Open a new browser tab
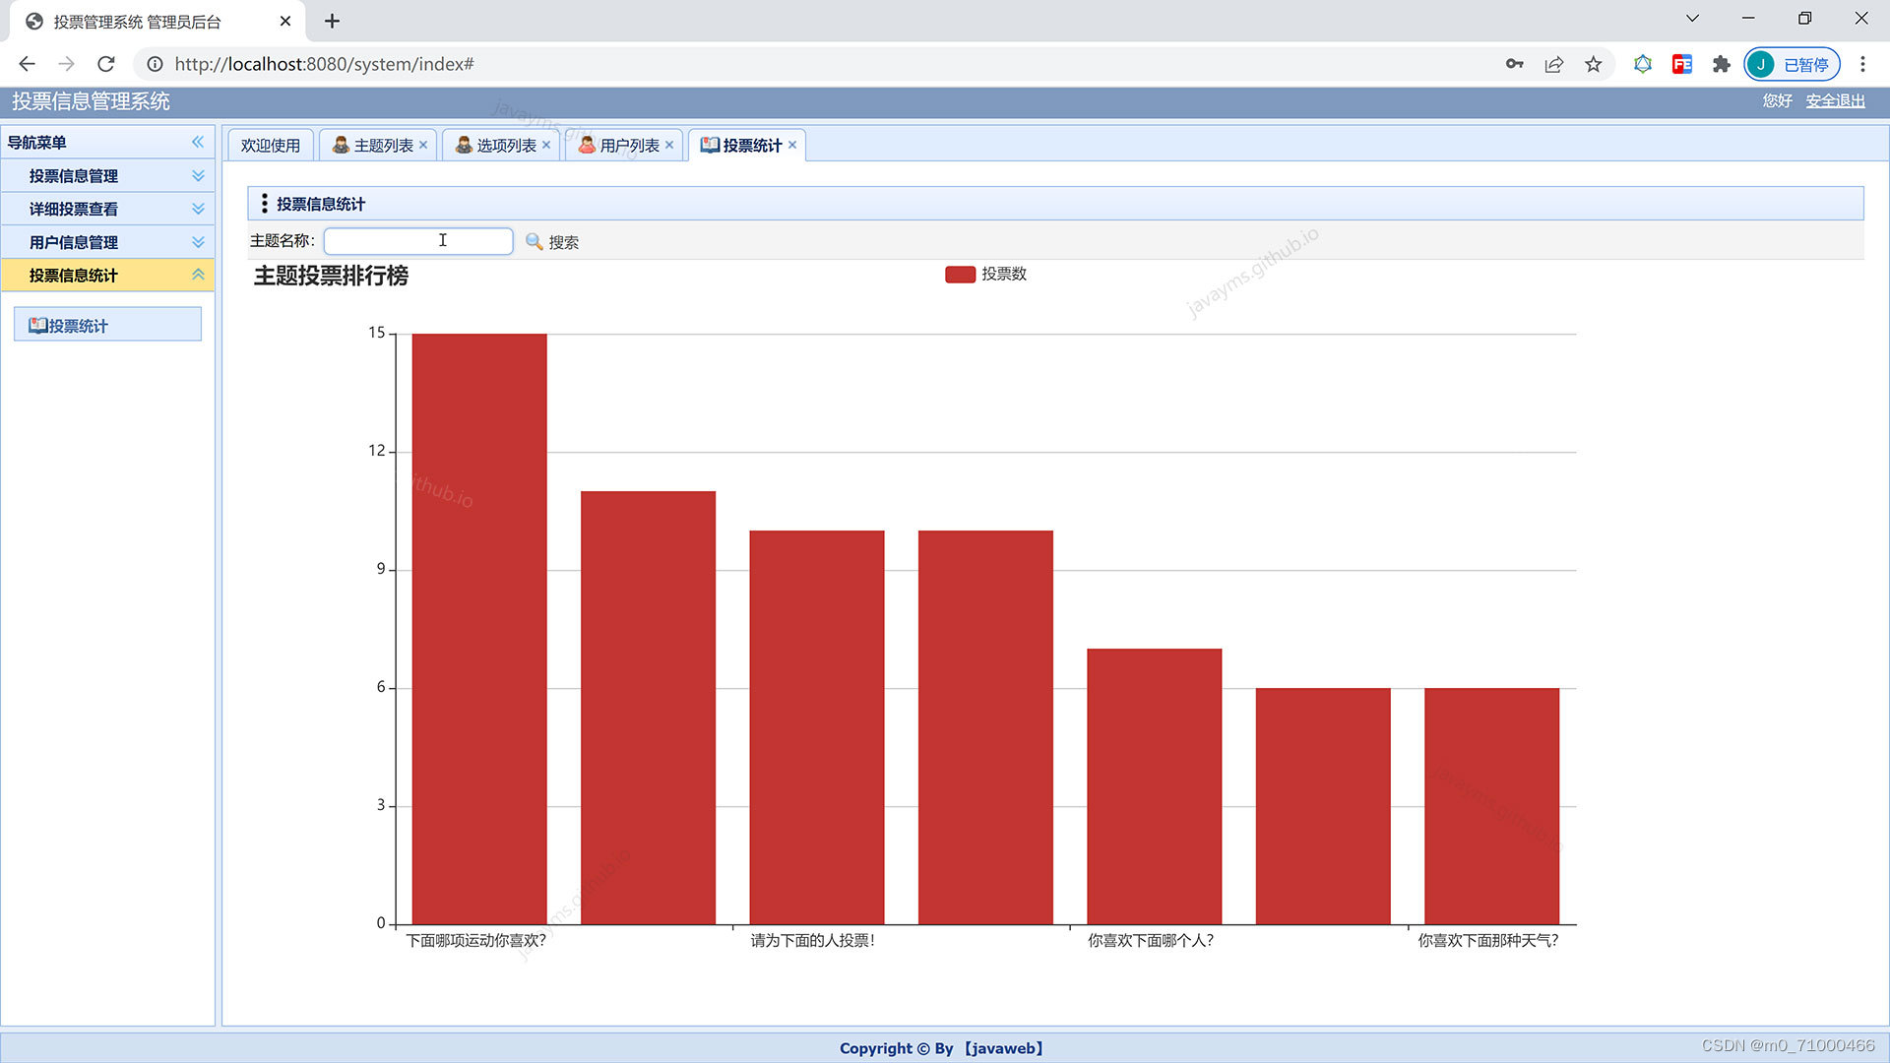The height and width of the screenshot is (1063, 1890). [x=333, y=21]
